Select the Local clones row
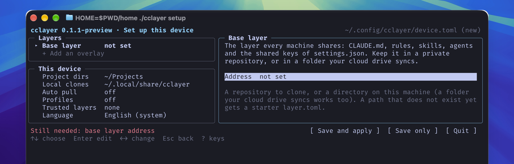 (122, 84)
